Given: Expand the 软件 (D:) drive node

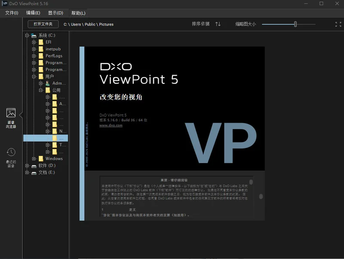Looking at the screenshot, I should [x=27, y=166].
